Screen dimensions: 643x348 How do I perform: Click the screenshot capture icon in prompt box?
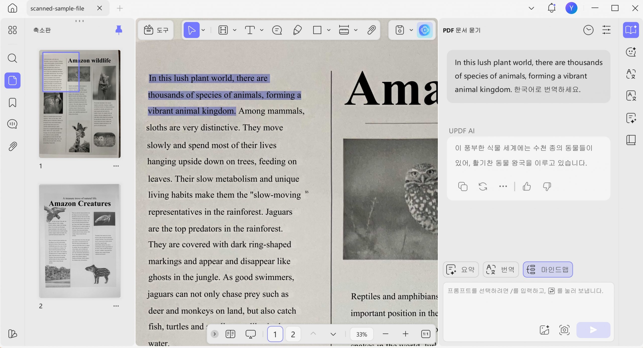coord(564,330)
